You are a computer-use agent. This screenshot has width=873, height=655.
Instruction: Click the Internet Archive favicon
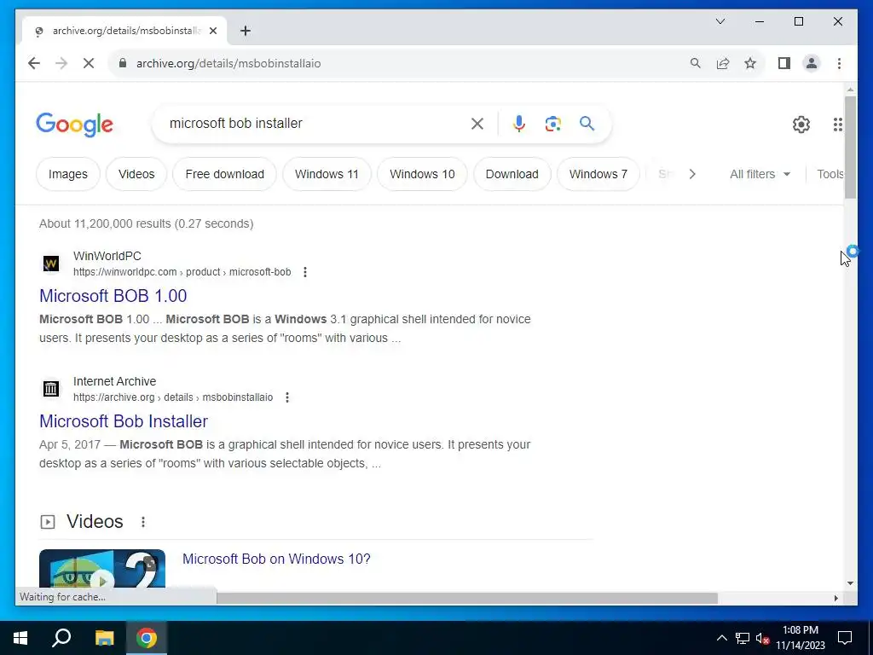(x=51, y=389)
